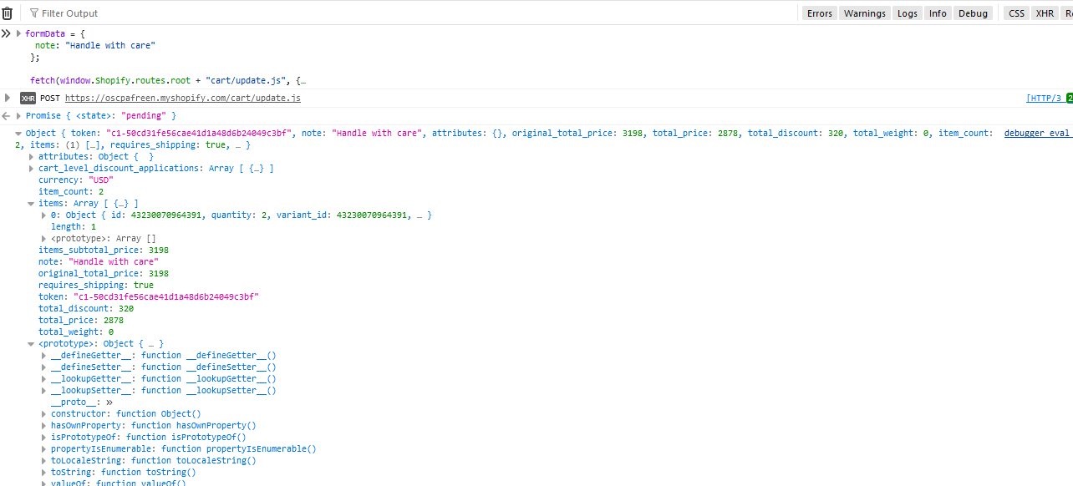This screenshot has width=1073, height=486.
Task: Click the __proto__ getter invoke arrows
Action: [109, 402]
